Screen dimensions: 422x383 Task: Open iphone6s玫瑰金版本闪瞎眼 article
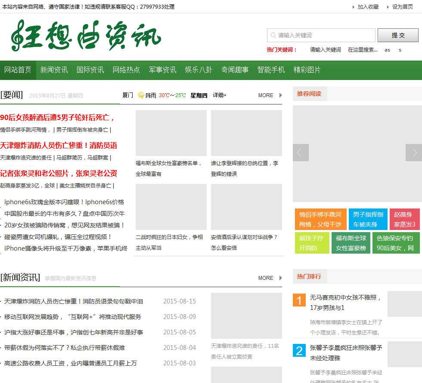(x=64, y=202)
